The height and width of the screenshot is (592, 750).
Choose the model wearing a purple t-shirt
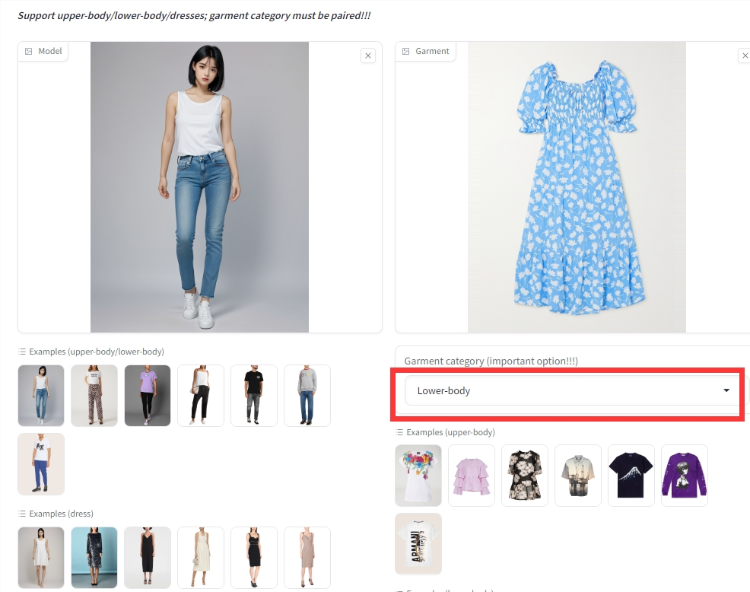148,396
